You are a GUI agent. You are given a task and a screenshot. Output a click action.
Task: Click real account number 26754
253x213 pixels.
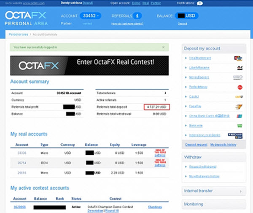tap(22, 163)
